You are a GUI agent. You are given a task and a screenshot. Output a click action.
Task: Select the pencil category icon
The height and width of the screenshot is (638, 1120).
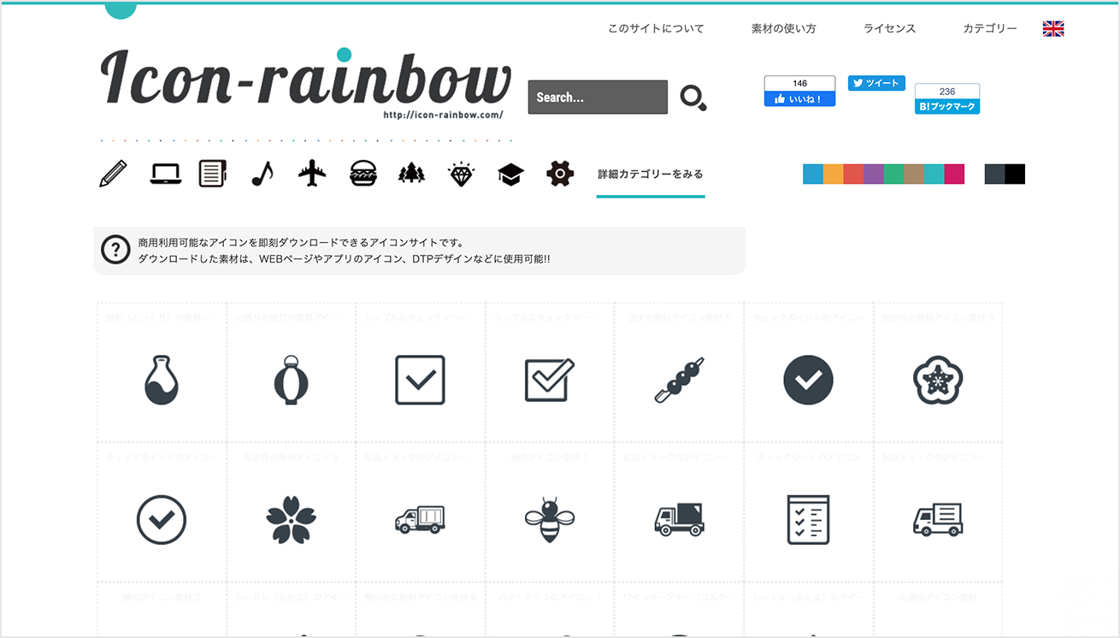click(112, 173)
